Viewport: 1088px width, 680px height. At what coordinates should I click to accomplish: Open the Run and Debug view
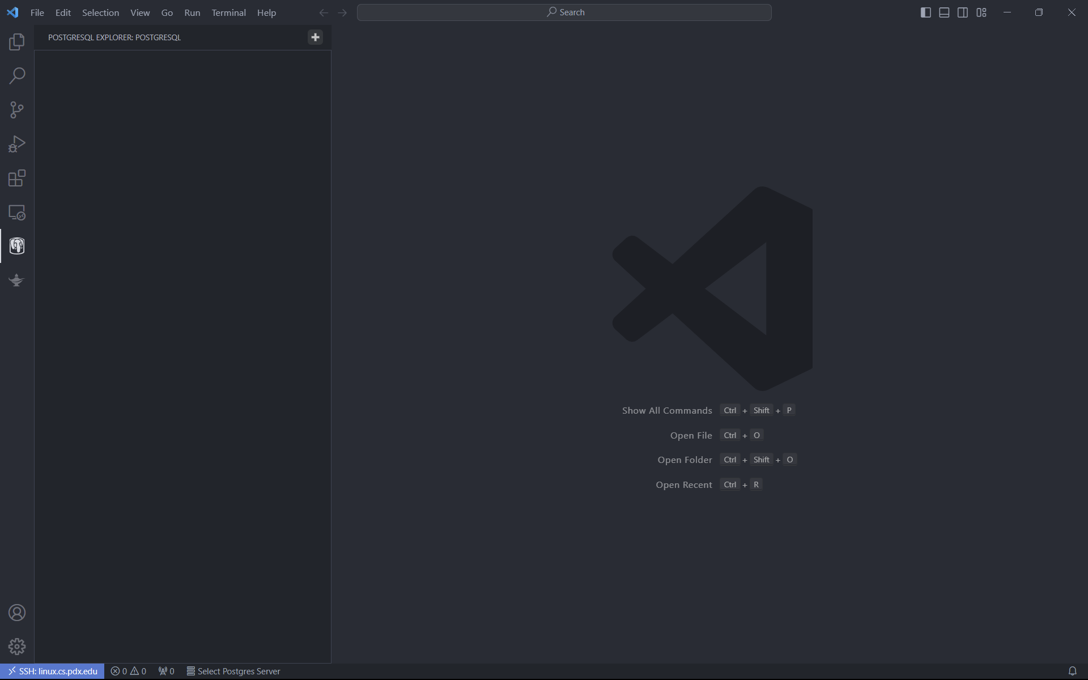tap(17, 144)
